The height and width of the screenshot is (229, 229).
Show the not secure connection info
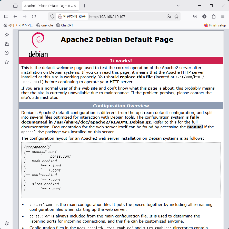coord(72,16)
